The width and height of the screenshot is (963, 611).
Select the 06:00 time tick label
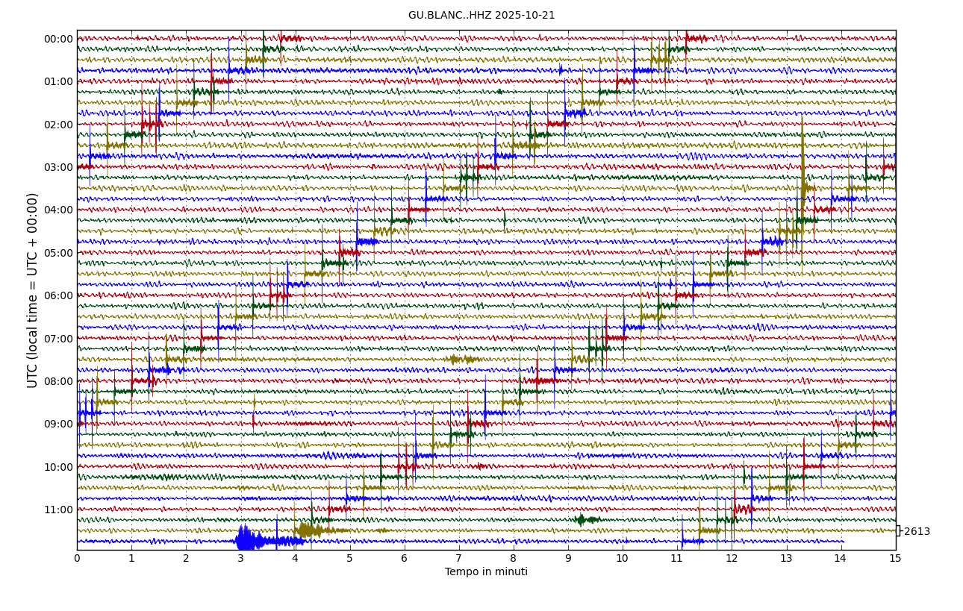coord(58,296)
